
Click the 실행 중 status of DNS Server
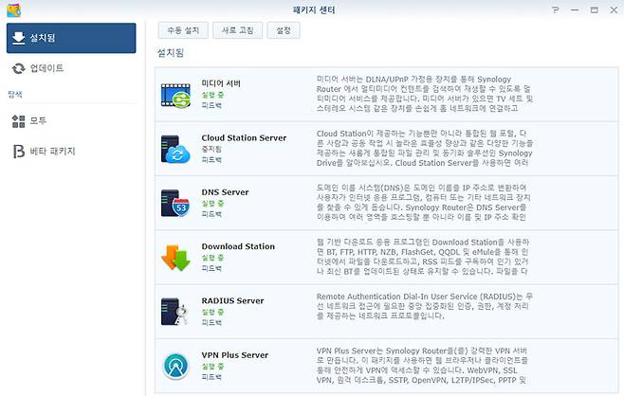(x=212, y=204)
